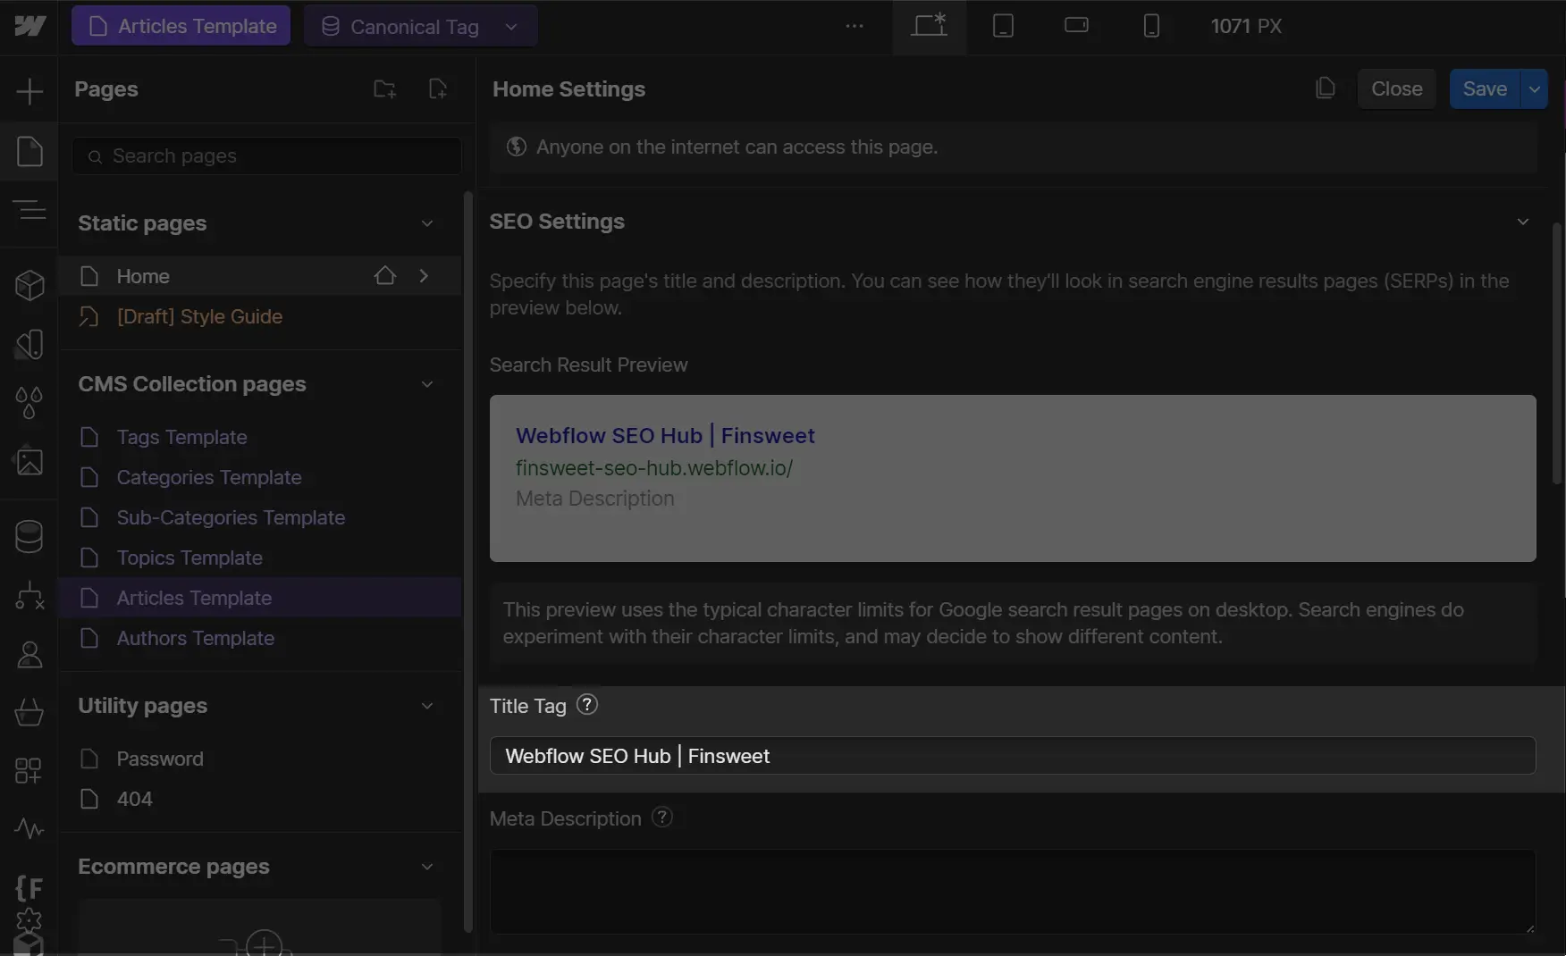The height and width of the screenshot is (956, 1566).
Task: Switch to tablet breakpoint
Action: click(1003, 26)
